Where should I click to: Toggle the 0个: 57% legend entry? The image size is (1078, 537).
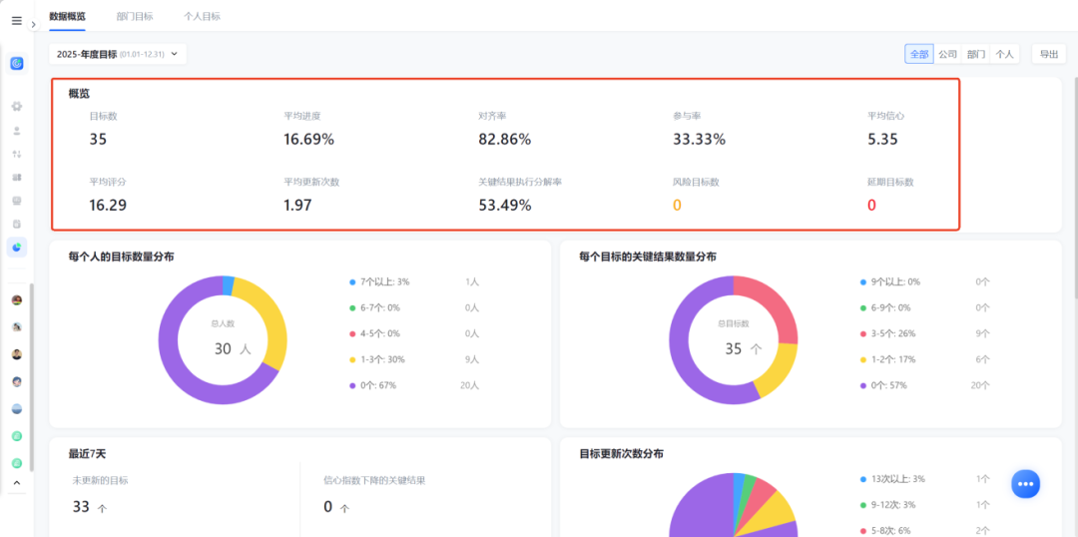click(x=884, y=385)
